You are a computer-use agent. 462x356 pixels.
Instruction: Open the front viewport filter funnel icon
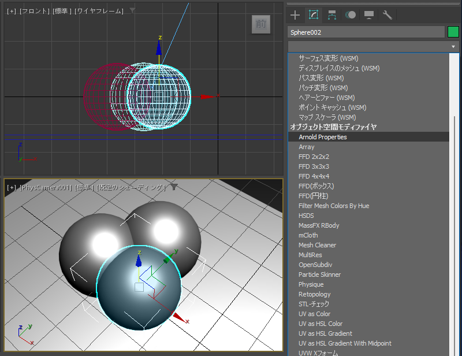click(133, 11)
